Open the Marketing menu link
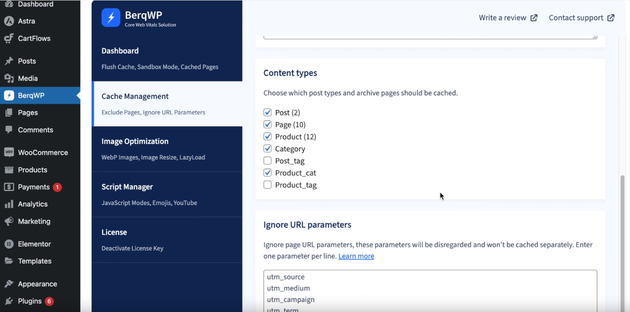The height and width of the screenshot is (312, 630). (x=40, y=221)
